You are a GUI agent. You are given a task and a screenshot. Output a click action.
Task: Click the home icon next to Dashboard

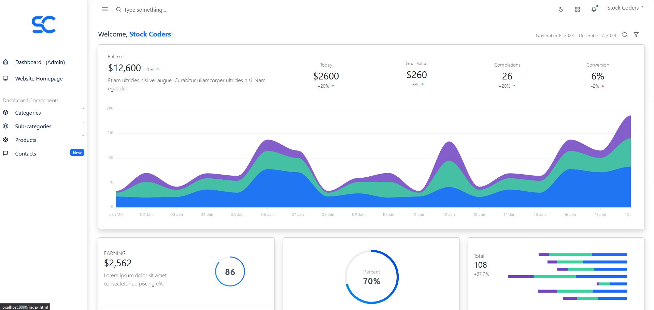click(5, 62)
